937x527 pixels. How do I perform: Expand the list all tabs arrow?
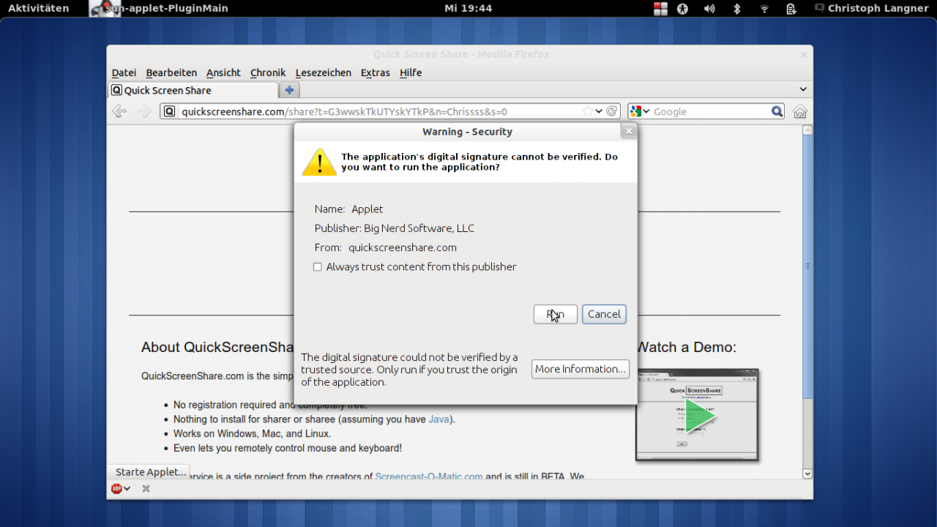pyautogui.click(x=803, y=89)
